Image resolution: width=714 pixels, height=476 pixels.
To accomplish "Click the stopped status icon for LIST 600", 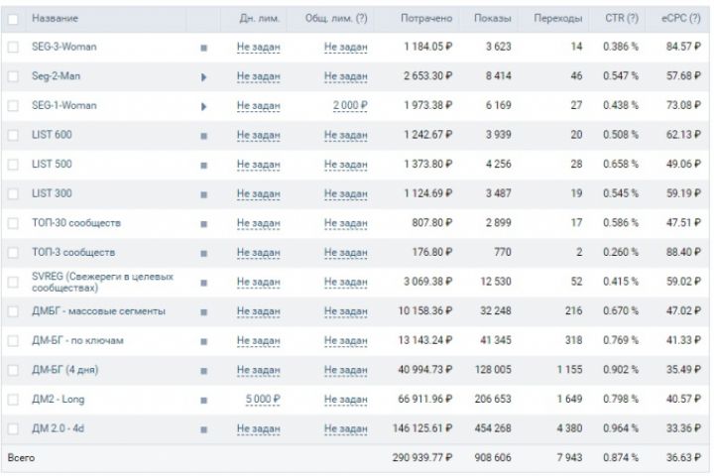I will tap(203, 135).
